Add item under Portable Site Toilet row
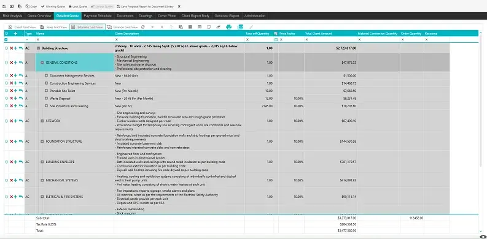 click(15, 91)
